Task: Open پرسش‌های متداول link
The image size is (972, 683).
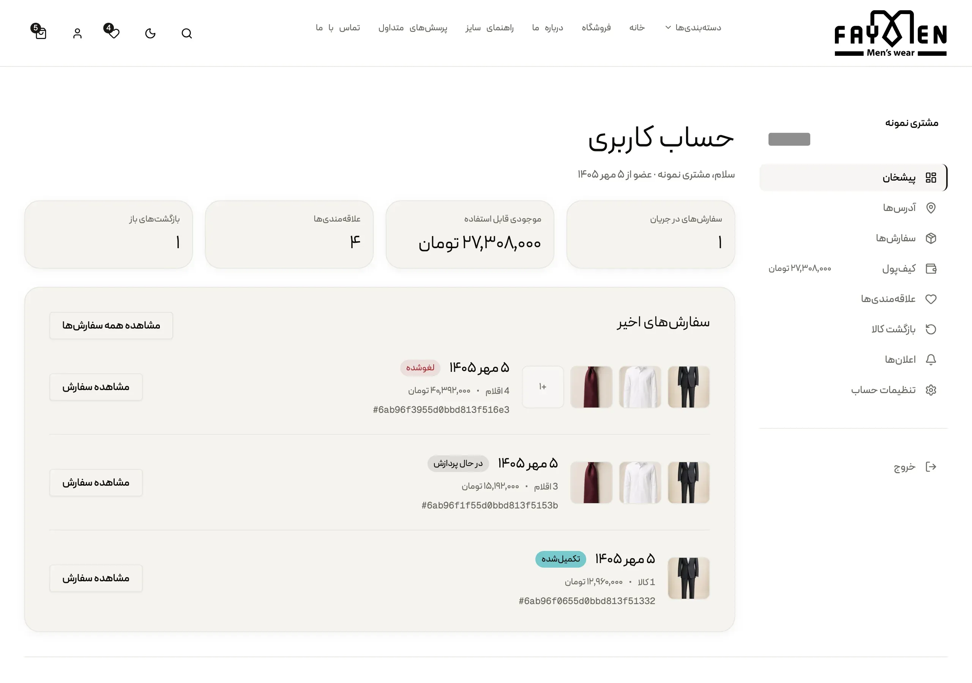Action: [413, 27]
